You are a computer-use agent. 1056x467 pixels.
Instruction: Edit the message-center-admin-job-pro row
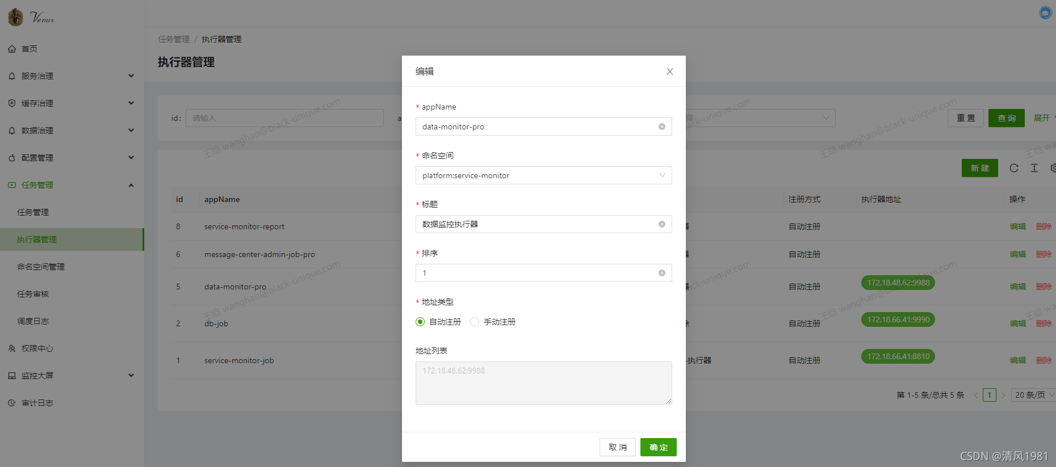coord(1018,254)
